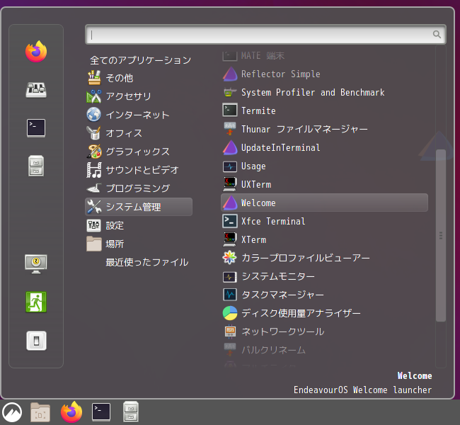
Task: Select the アクセサリ category
Action: click(139, 96)
